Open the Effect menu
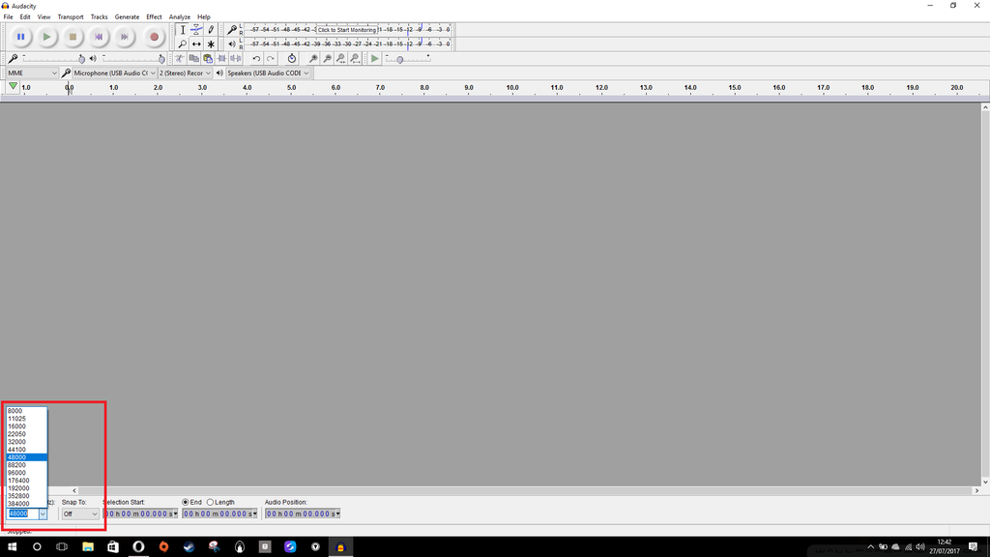The height and width of the screenshot is (557, 990). point(153,16)
